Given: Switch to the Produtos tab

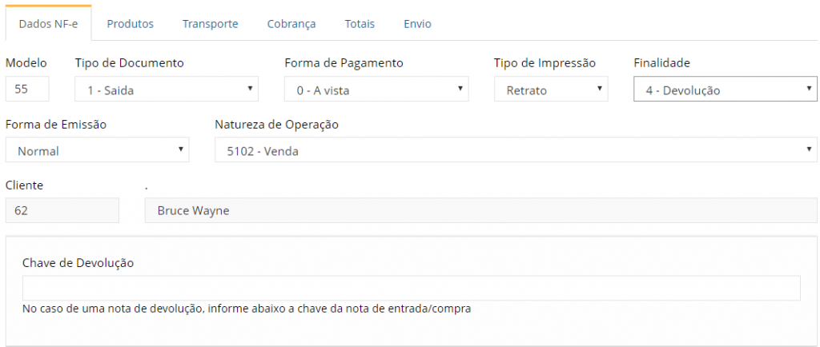Looking at the screenshot, I should pyautogui.click(x=131, y=24).
